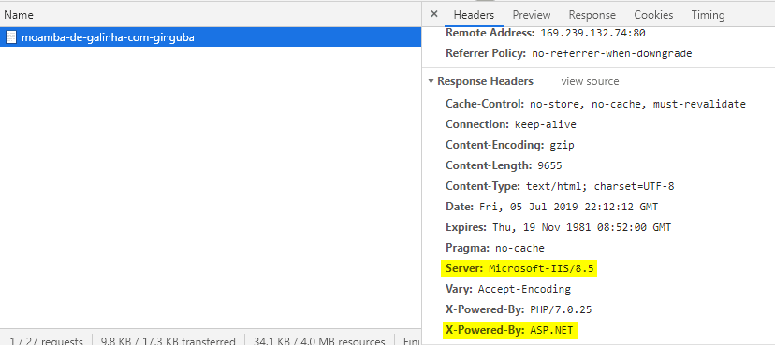Open the Timing tab
This screenshot has width=775, height=345.
[x=708, y=15]
